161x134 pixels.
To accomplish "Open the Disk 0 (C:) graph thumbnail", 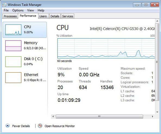I will (13, 62).
